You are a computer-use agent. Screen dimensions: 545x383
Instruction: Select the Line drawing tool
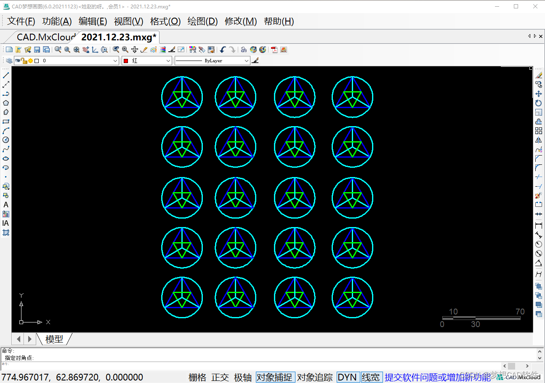point(6,75)
